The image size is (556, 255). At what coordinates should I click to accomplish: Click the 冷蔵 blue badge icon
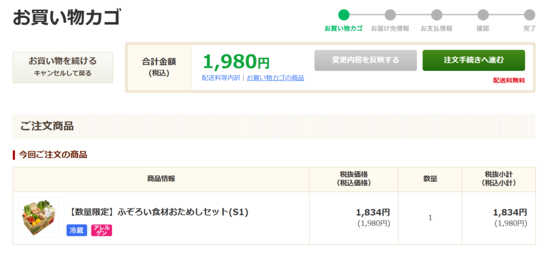[x=77, y=230]
